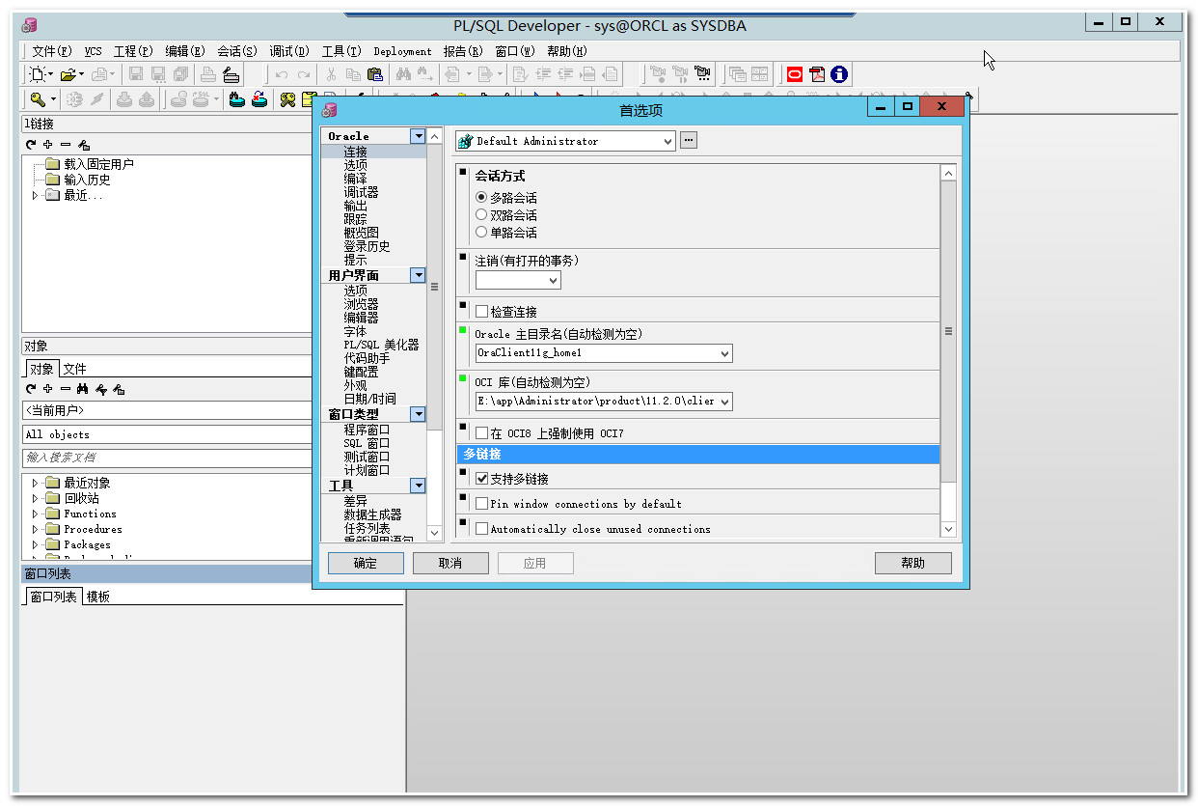This screenshot has width=1198, height=806.
Task: Open the 文件(F) menu
Action: 51,51
